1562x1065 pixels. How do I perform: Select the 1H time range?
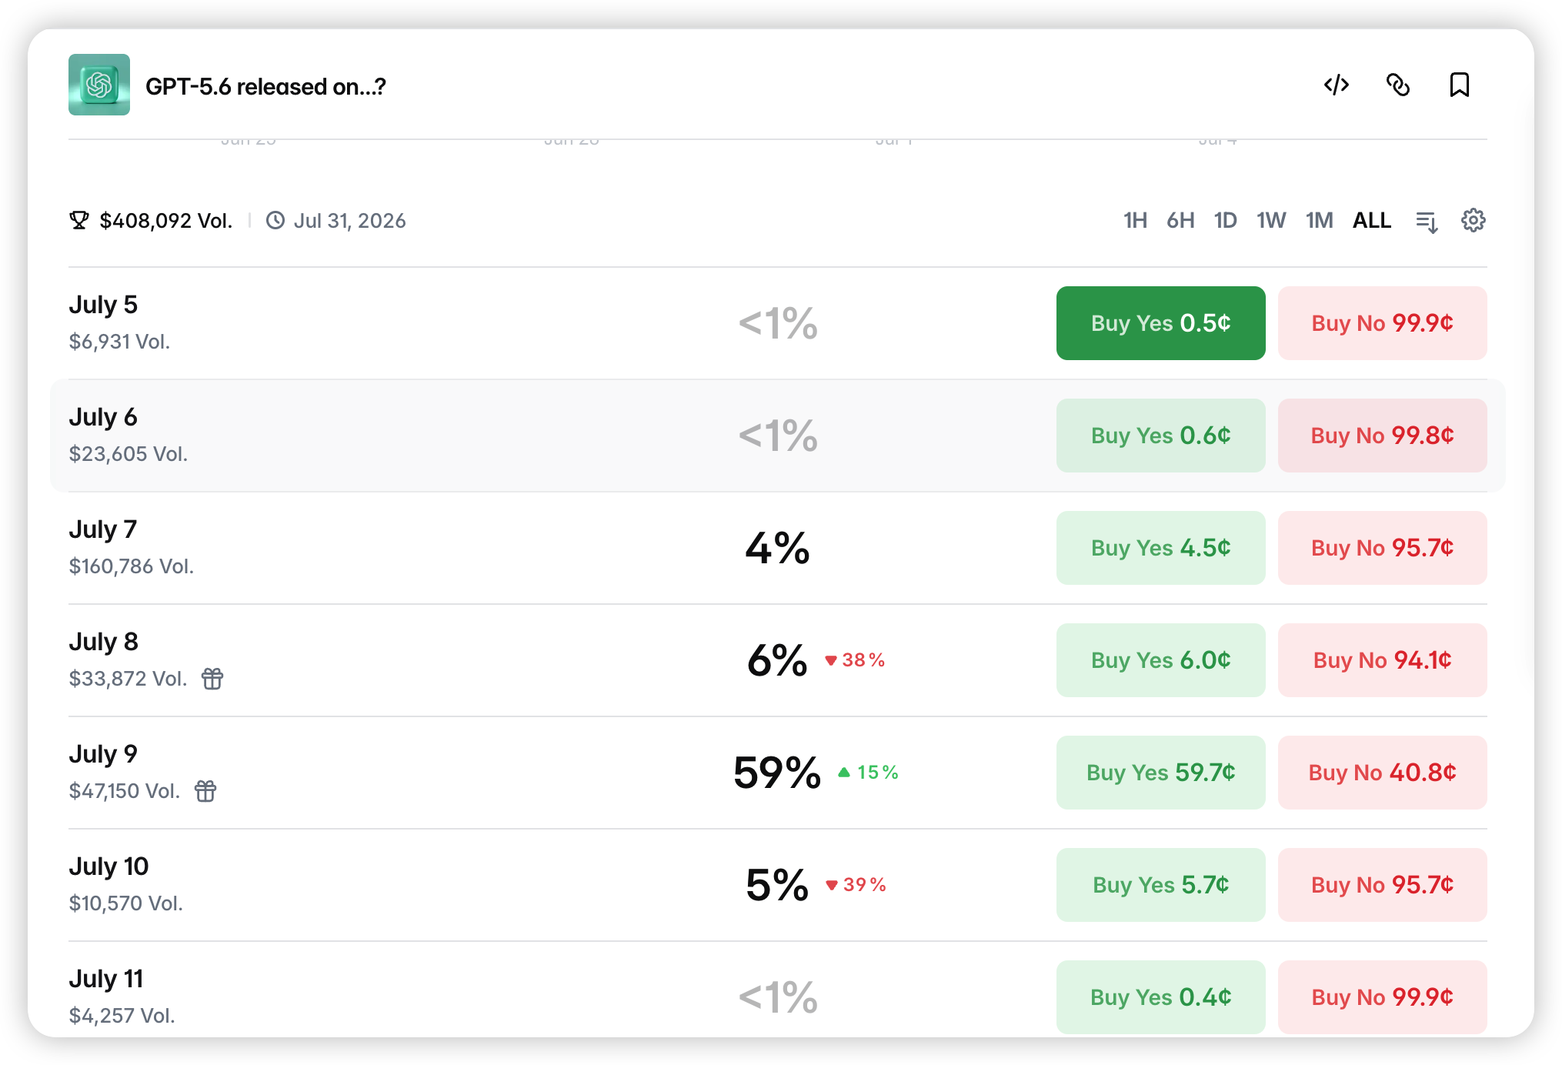coord(1135,221)
